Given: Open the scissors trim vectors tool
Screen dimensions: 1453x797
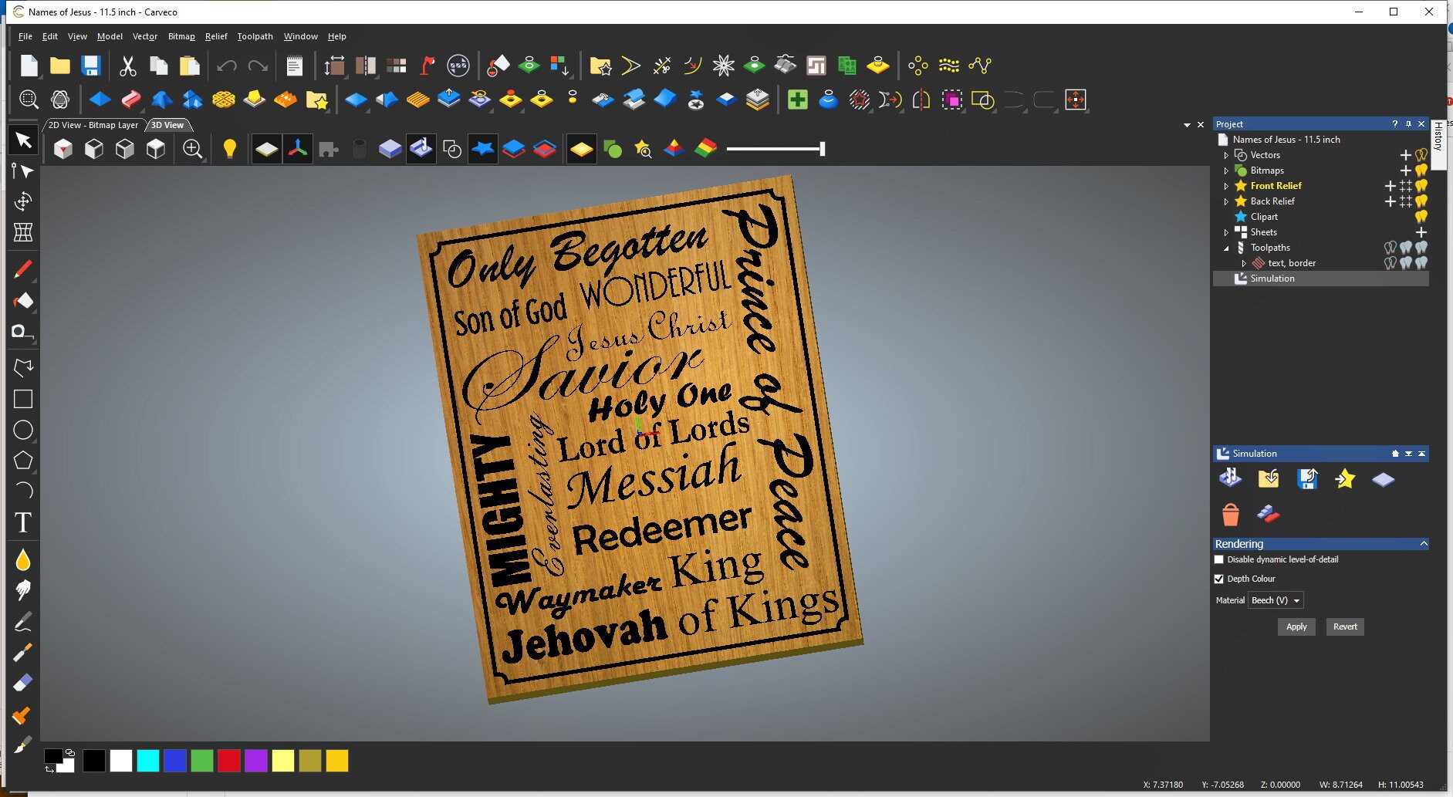Looking at the screenshot, I should point(661,66).
